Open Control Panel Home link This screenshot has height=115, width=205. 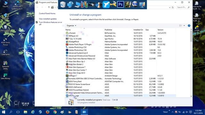tap(47, 13)
